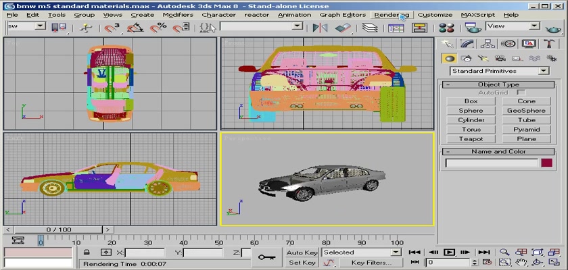This screenshot has width=568, height=270.
Task: Select the Zoom viewport tool
Action: pyautogui.click(x=504, y=252)
